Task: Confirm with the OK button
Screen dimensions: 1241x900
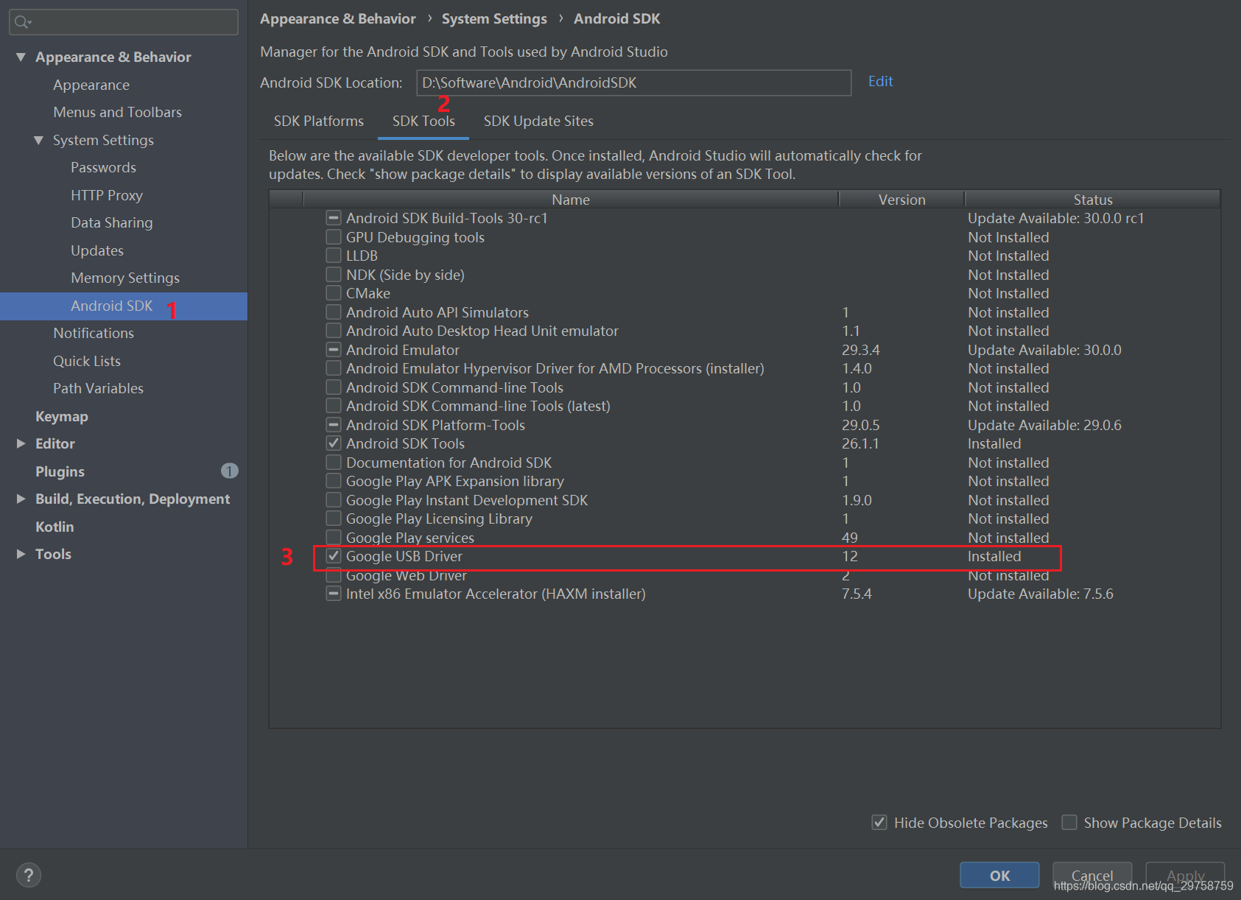Action: point(999,875)
